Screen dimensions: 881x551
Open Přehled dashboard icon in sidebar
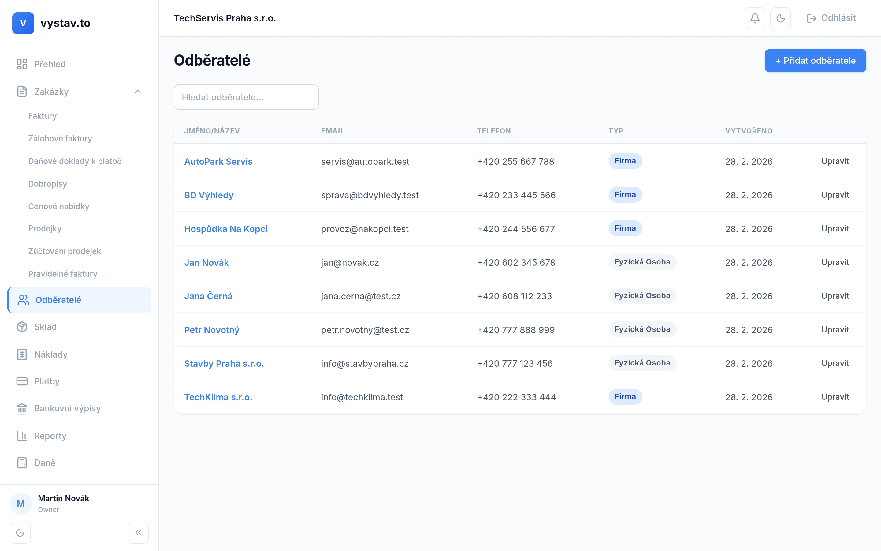point(22,64)
